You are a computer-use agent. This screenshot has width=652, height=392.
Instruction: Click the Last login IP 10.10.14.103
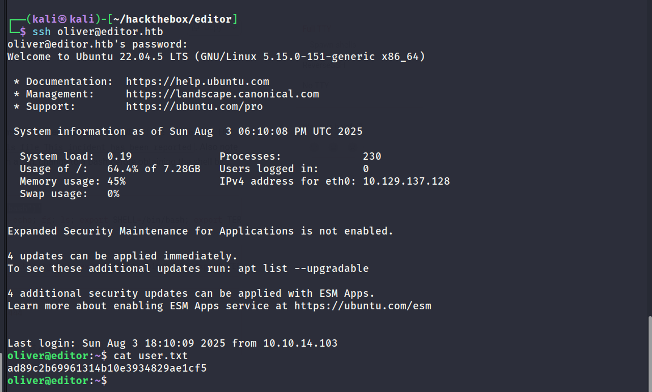point(300,343)
